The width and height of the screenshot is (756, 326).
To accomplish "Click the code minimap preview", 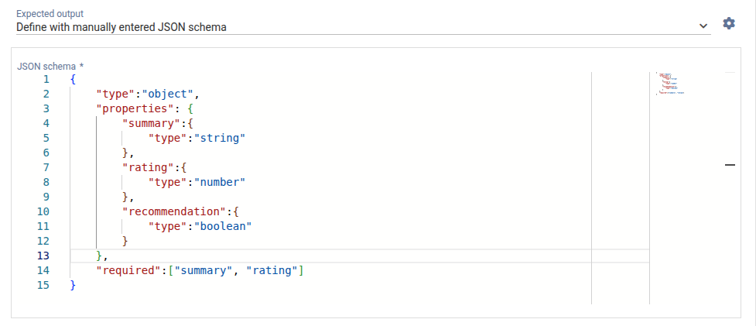I will point(670,84).
